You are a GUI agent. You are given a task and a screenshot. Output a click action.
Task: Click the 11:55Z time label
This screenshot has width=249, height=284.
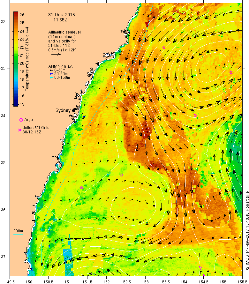pyautogui.click(x=60, y=20)
